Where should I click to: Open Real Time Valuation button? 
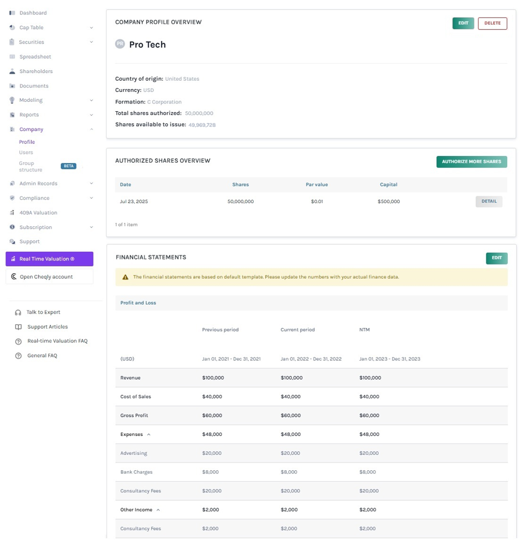(x=49, y=259)
